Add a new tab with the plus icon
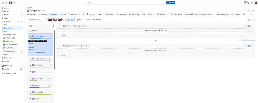 coord(252,14)
